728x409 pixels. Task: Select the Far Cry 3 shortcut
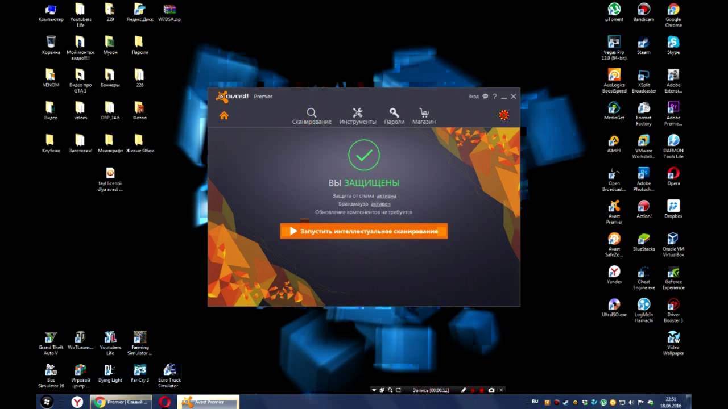[139, 373]
